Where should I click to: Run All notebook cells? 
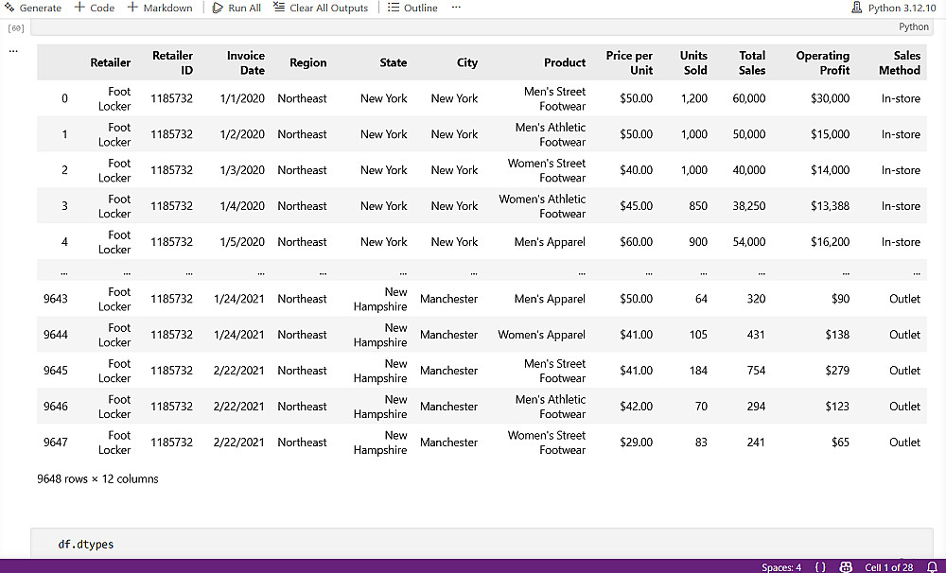pyautogui.click(x=236, y=8)
